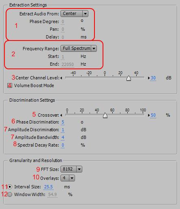This screenshot has height=209, width=180.
Task: Click the Crossover value 50
Action: 153,115
